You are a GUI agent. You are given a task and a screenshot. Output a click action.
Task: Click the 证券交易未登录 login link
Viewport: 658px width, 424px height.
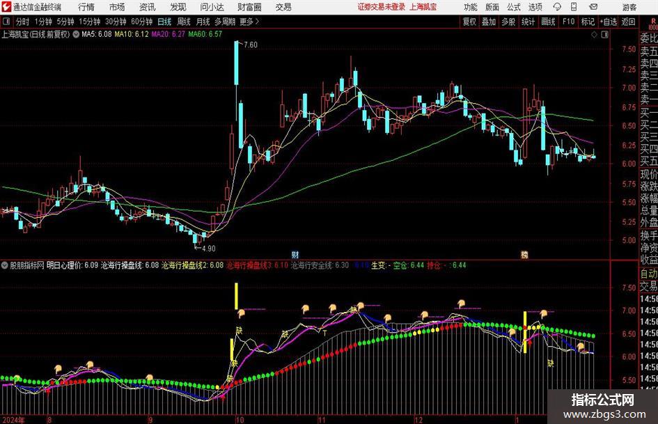[382, 7]
